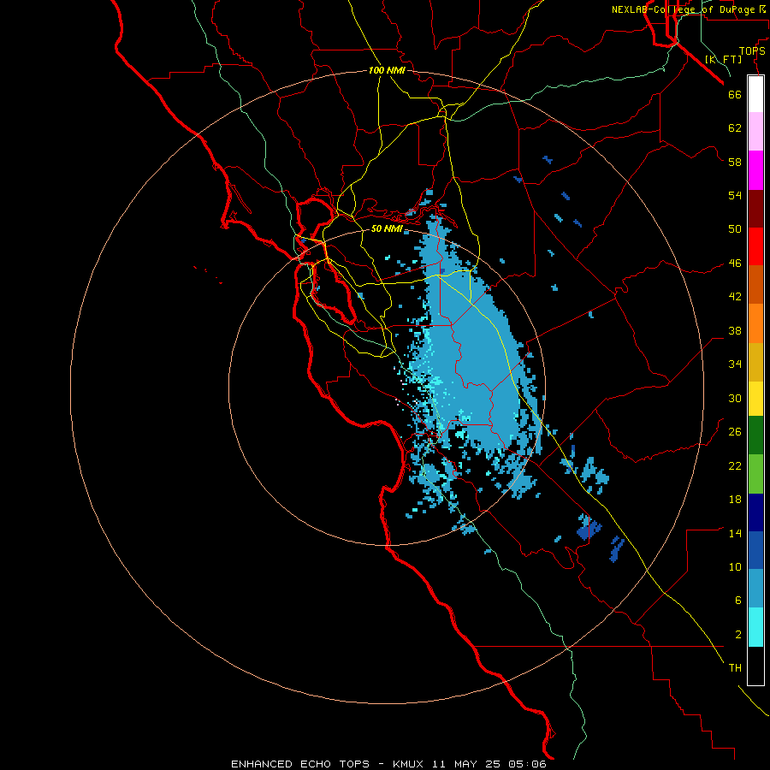Click the 'TH' legend threshold label

tap(735, 668)
